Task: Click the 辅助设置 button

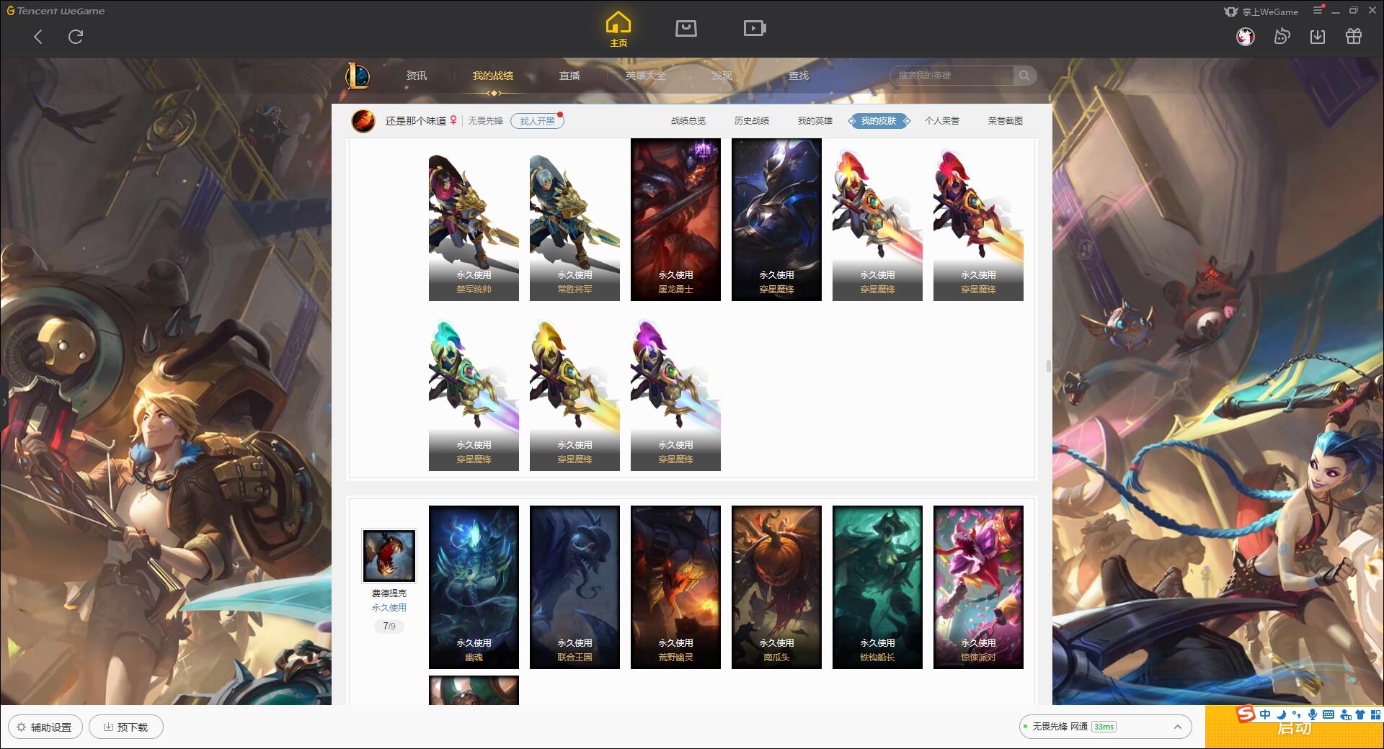Action: (x=45, y=727)
